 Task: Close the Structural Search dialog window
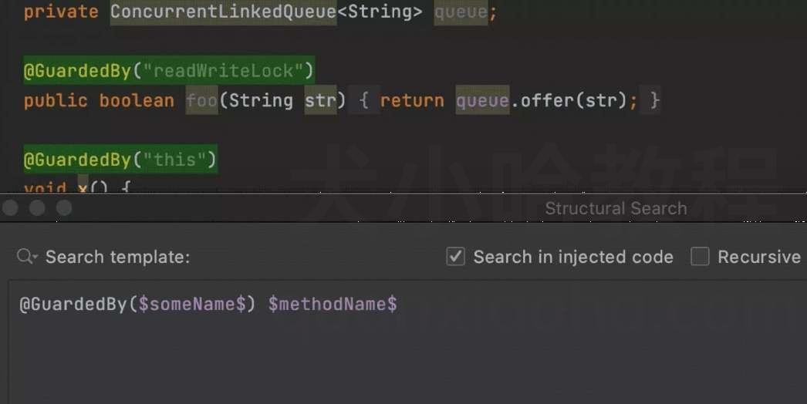(10, 208)
